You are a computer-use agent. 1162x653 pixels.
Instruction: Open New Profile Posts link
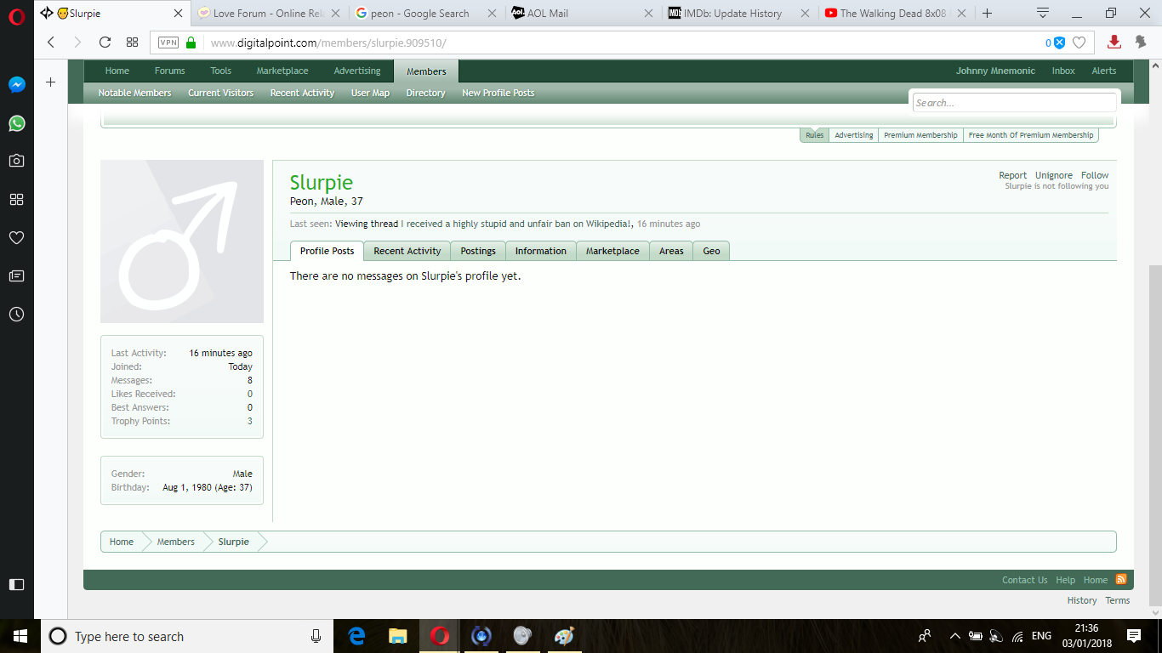click(498, 93)
